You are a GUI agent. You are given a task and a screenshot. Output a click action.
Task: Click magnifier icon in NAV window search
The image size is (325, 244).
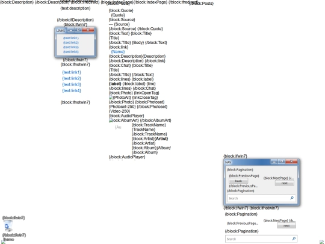pyautogui.click(x=292, y=198)
